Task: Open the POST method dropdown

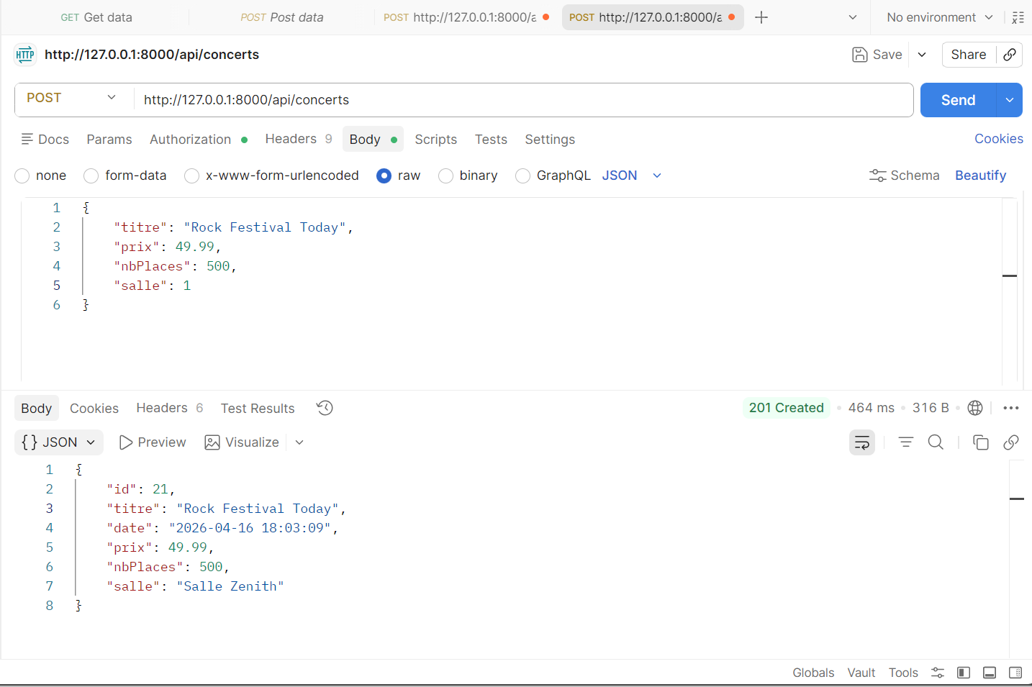Action: 72,99
